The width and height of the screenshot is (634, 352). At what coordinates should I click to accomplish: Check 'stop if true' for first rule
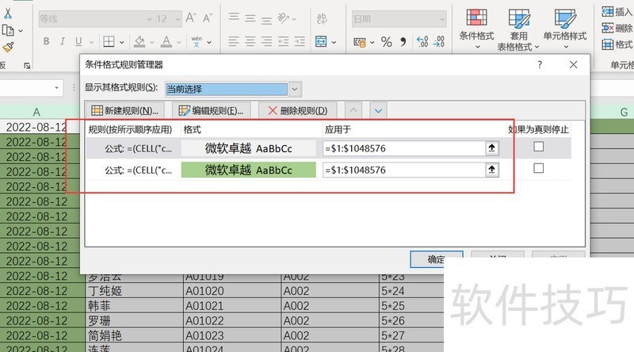[x=539, y=147]
